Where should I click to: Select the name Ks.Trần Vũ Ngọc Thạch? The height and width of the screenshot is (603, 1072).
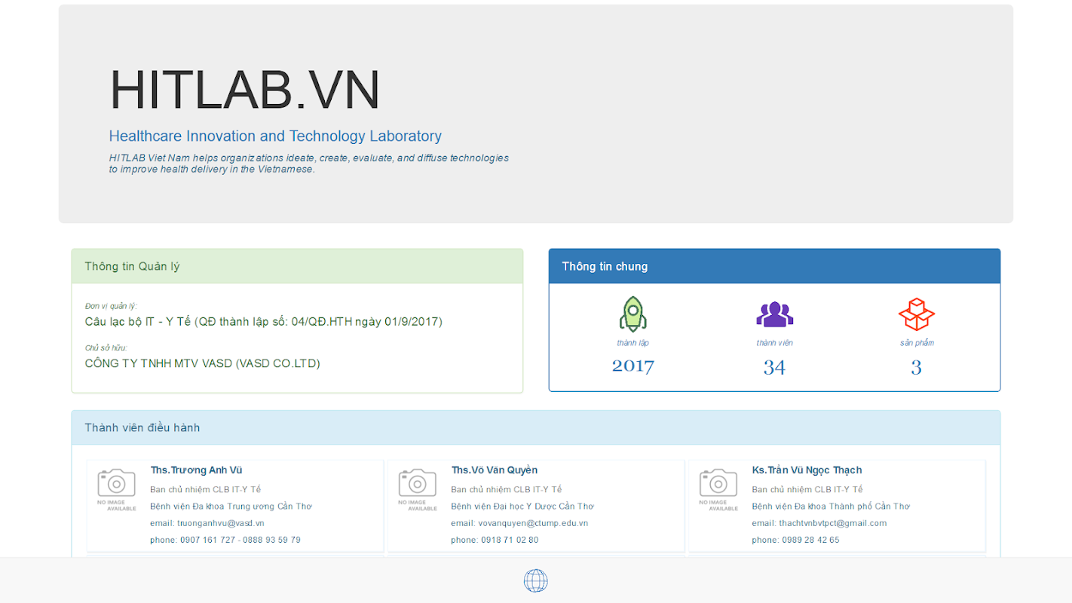click(x=807, y=470)
